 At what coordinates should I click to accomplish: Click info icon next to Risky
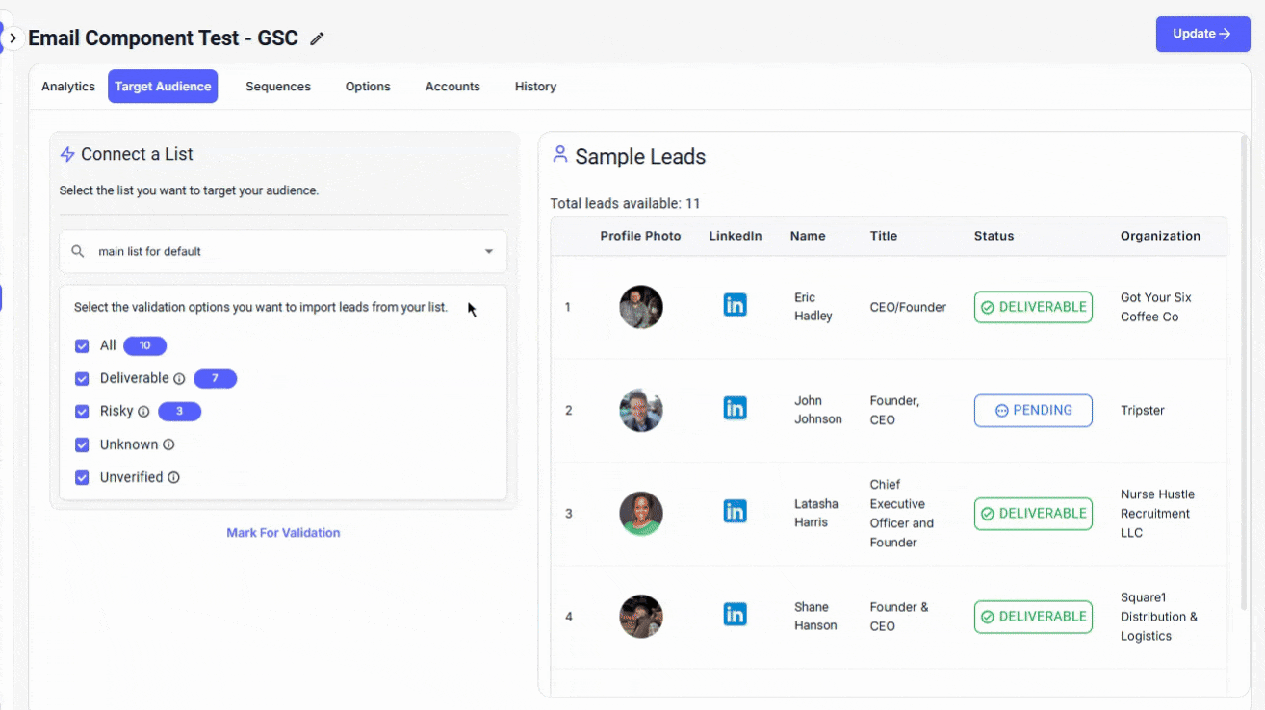coord(143,412)
